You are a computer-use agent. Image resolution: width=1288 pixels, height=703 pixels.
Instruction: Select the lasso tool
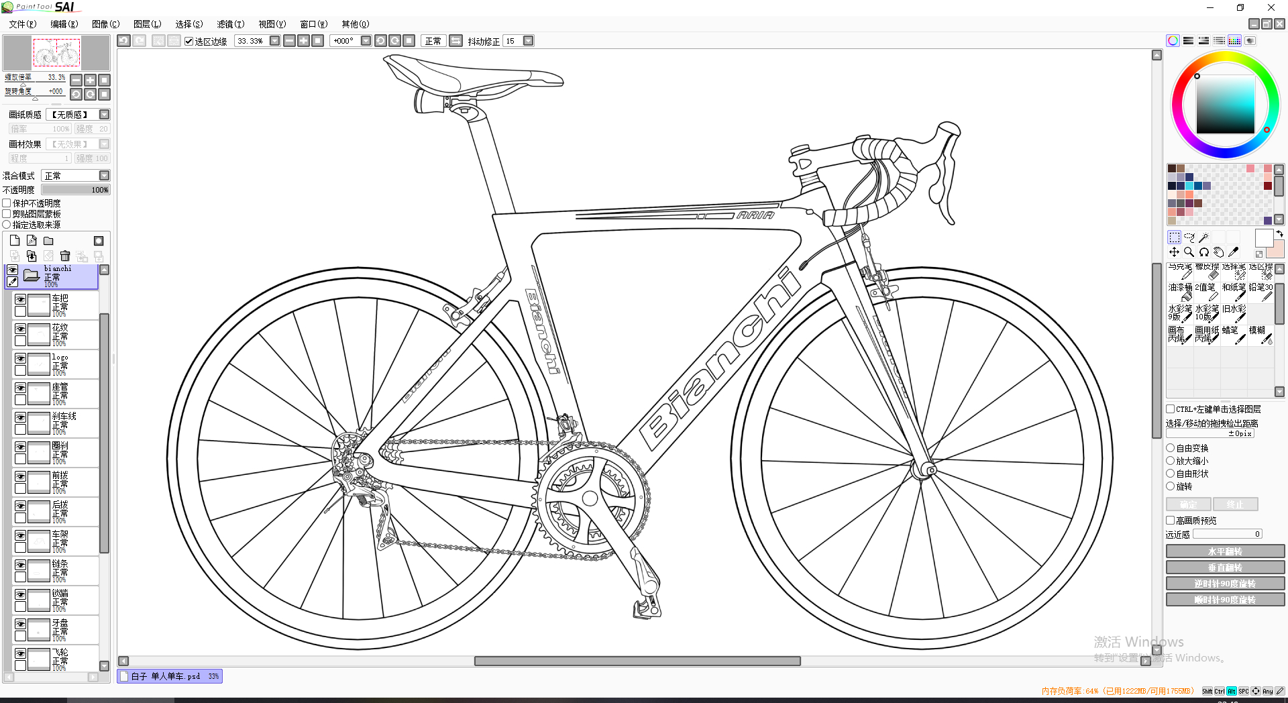click(1189, 237)
